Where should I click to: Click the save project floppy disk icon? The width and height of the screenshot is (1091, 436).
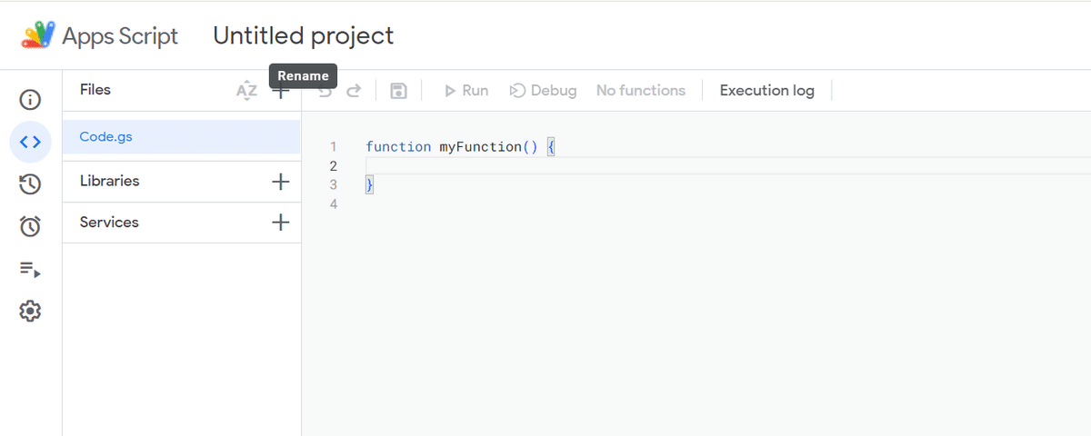tap(398, 91)
